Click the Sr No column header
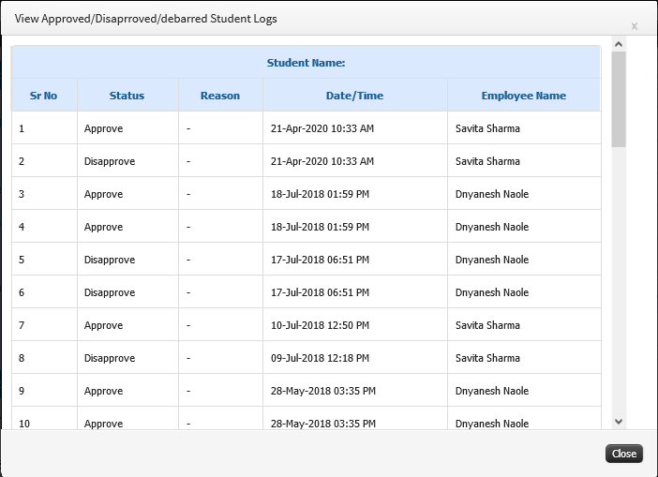 (44, 96)
